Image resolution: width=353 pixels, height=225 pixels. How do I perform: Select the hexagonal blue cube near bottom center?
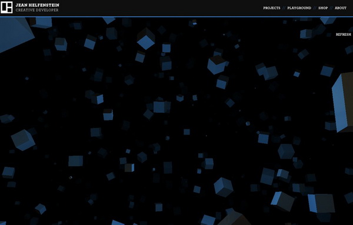[224, 187]
